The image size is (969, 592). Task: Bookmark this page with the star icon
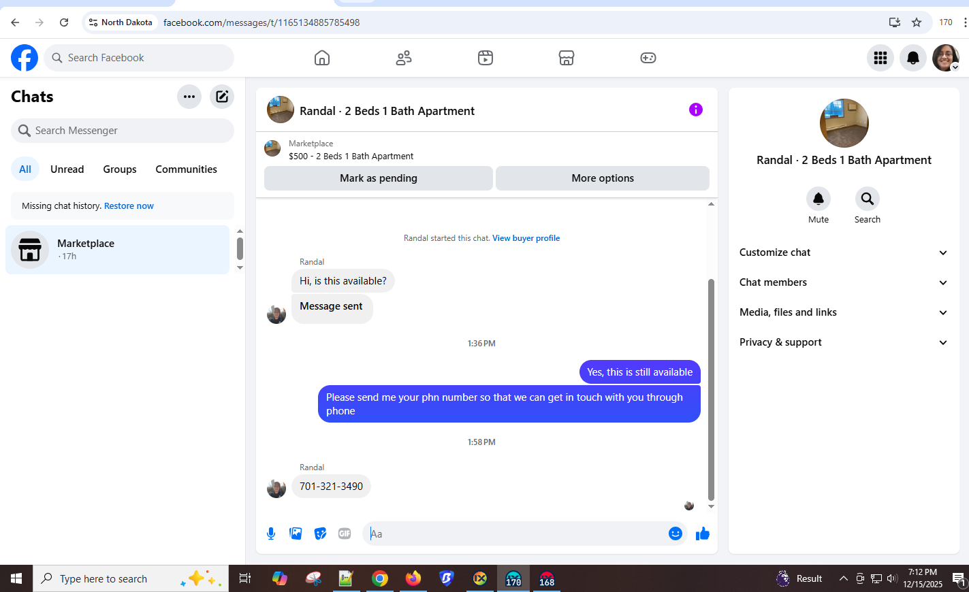pyautogui.click(x=917, y=22)
